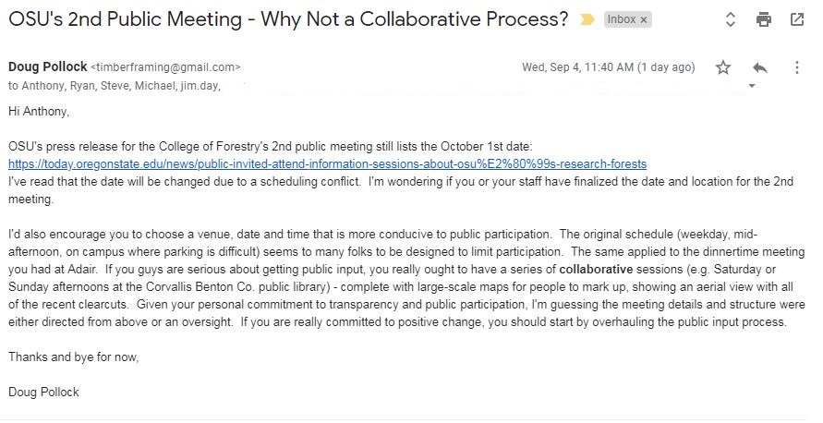
Task: Click the timberframing@gmail.com address
Action: pos(165,67)
